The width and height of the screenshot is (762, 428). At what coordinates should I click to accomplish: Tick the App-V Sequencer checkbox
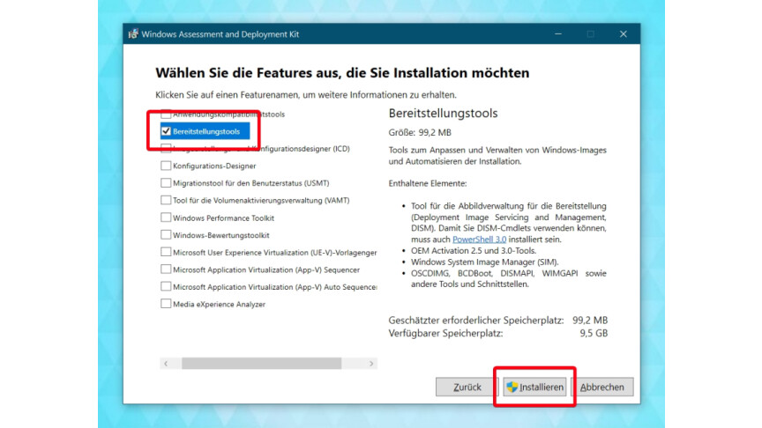(166, 269)
